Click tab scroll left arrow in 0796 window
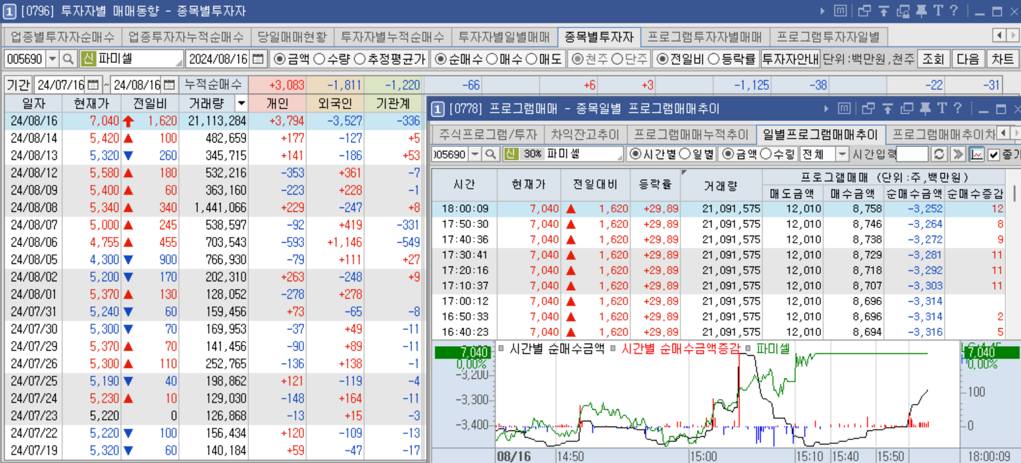 [999, 36]
